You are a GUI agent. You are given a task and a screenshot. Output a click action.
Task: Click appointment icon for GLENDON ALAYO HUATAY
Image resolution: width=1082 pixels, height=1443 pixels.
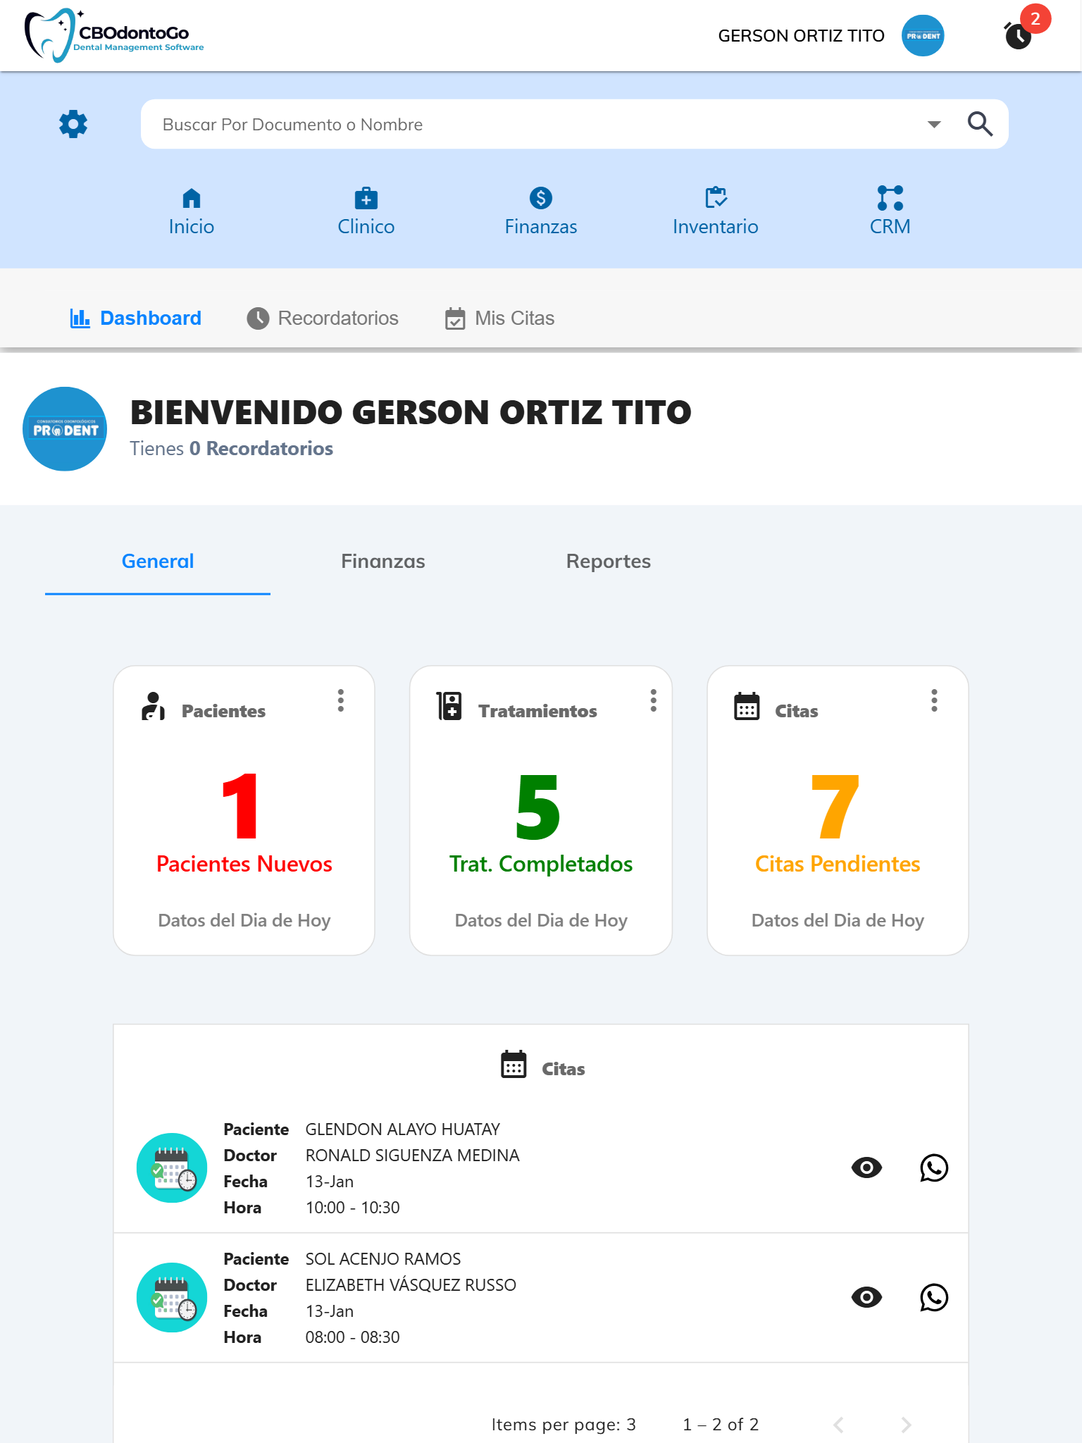(x=172, y=1168)
